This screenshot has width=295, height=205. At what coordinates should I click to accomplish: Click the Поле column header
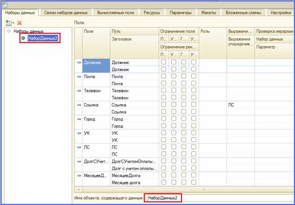click(x=96, y=43)
